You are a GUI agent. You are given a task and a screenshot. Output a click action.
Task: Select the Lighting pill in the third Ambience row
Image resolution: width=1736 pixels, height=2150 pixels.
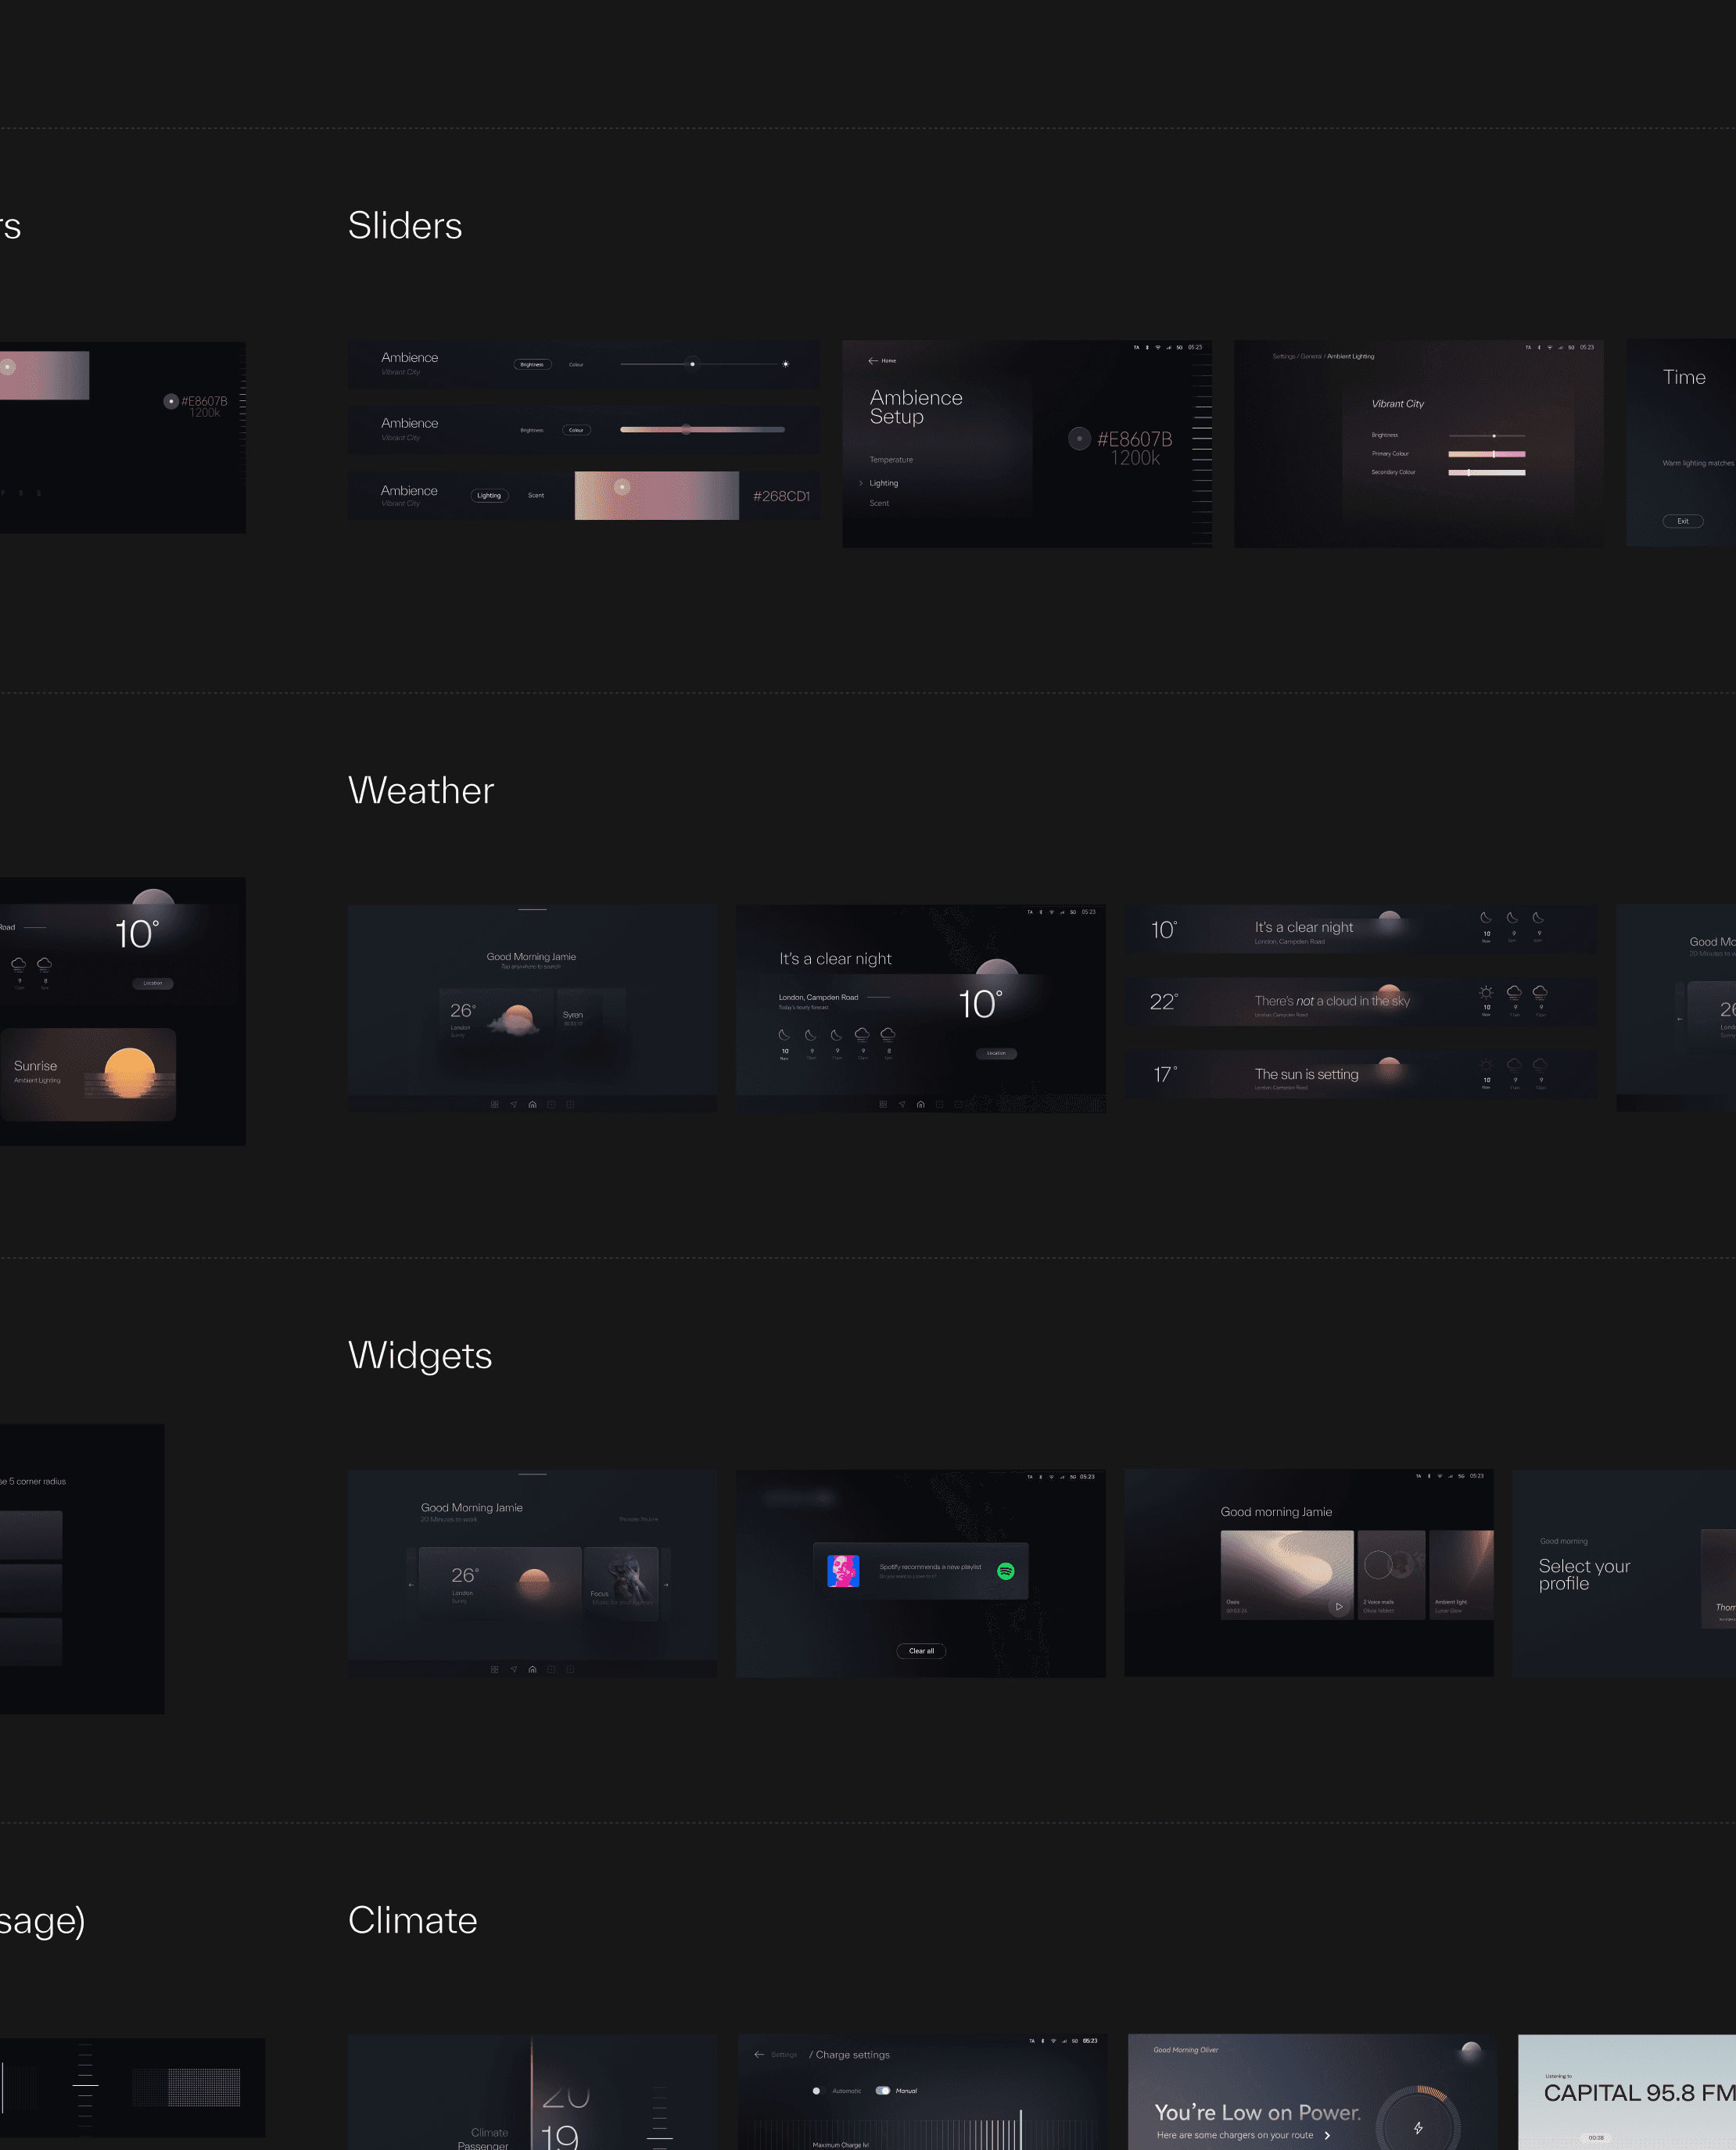489,496
